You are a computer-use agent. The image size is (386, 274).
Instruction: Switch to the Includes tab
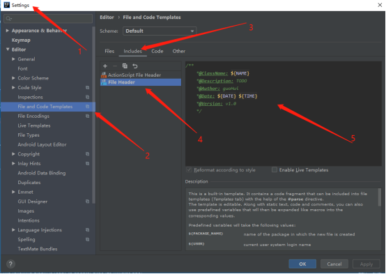(132, 52)
